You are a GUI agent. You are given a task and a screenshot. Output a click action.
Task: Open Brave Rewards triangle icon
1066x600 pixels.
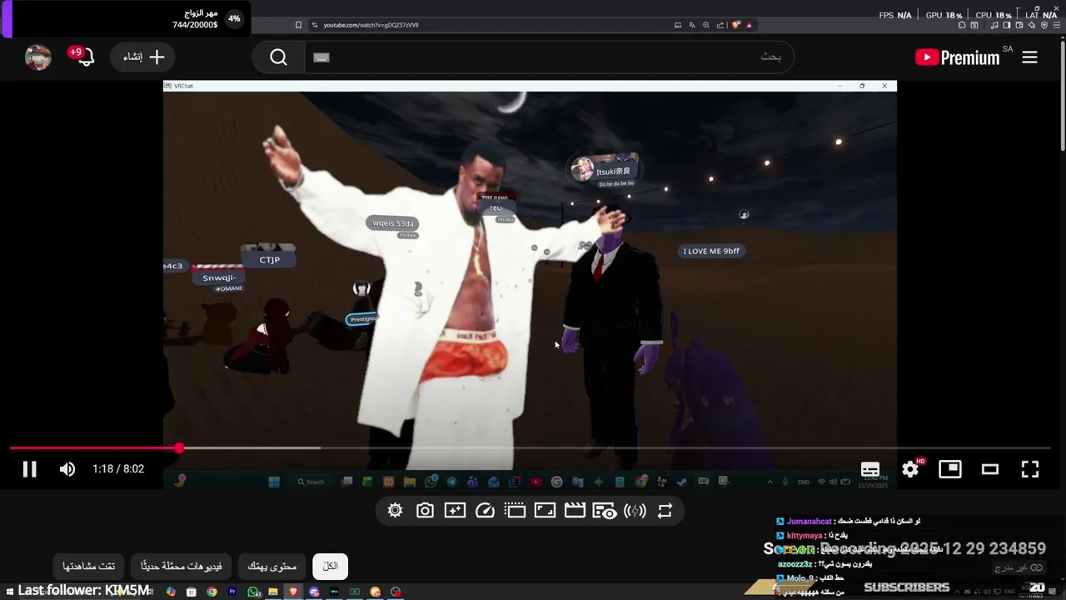(x=749, y=25)
